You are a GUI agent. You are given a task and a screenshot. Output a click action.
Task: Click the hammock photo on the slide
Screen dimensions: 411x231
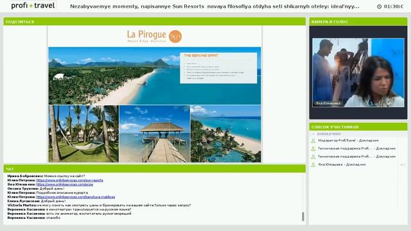[x=83, y=134]
